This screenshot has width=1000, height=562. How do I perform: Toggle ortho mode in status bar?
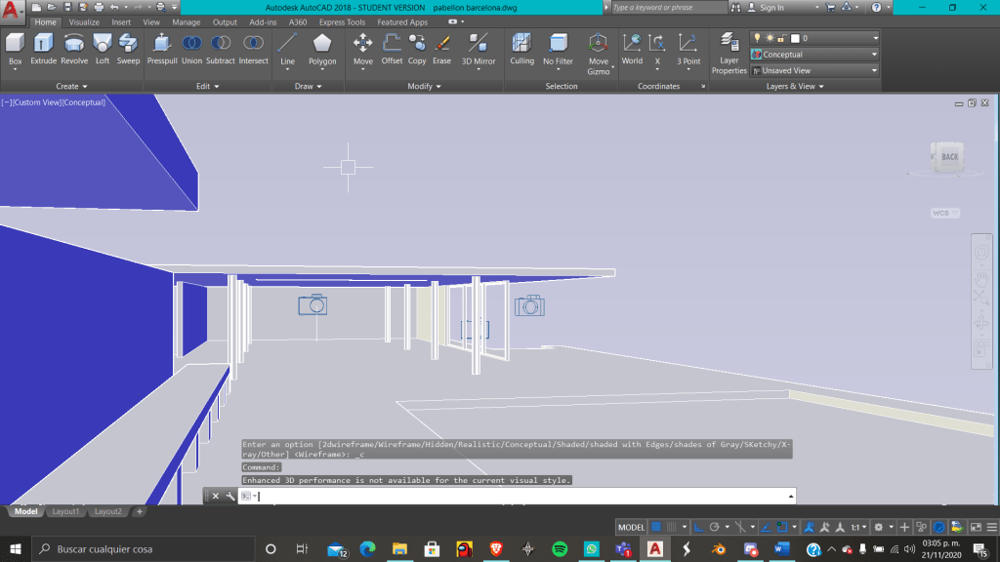698,527
